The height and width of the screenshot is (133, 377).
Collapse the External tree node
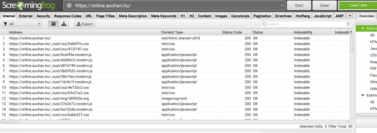point(363,95)
